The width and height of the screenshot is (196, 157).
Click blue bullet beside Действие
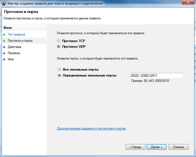click(4, 47)
